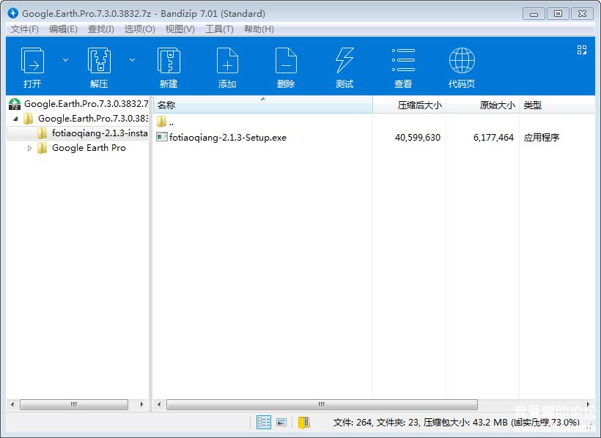Sort by the 原始大小 column header
The image size is (601, 438).
[x=482, y=105]
